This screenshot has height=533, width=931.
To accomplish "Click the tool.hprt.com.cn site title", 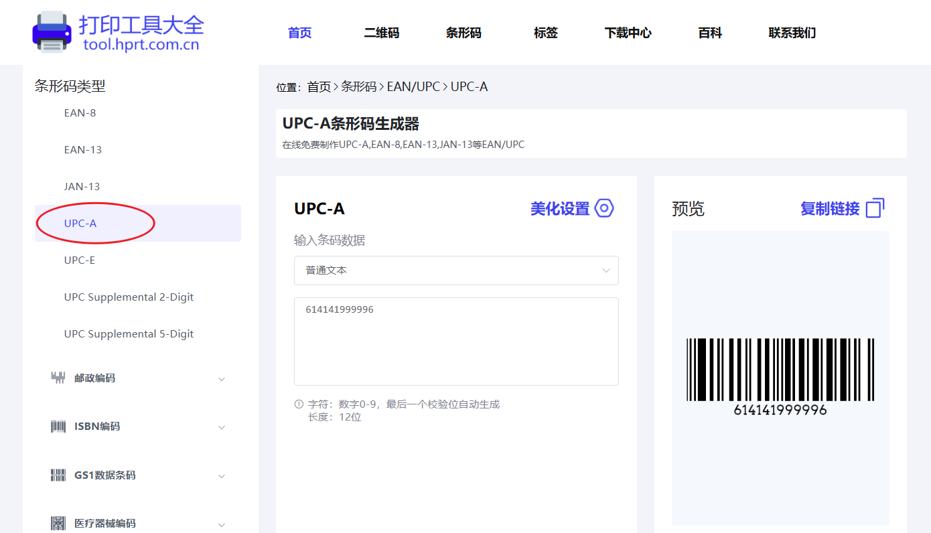I will (x=141, y=45).
